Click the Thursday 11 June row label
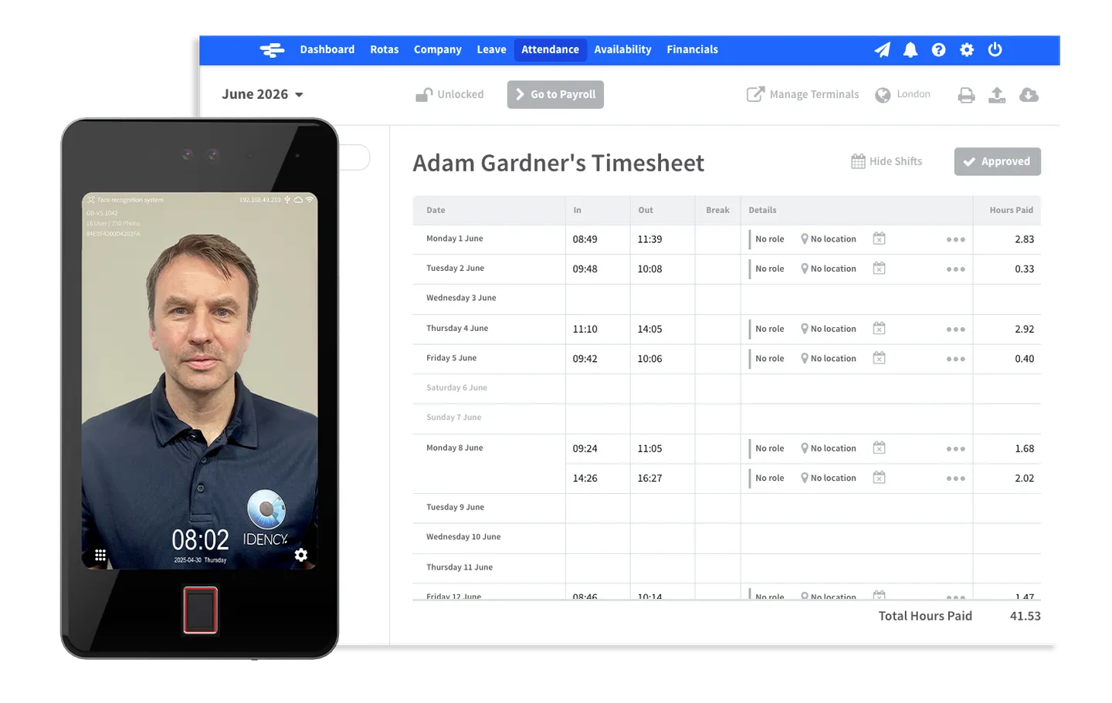Image resolution: width=1112 pixels, height=703 pixels. click(x=459, y=567)
